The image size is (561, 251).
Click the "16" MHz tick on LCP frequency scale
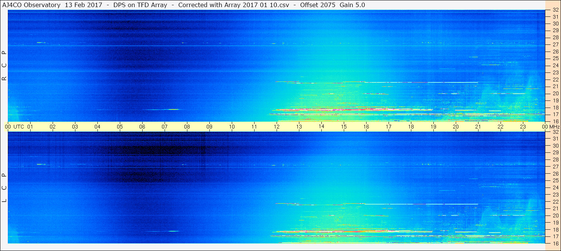[x=555, y=243]
